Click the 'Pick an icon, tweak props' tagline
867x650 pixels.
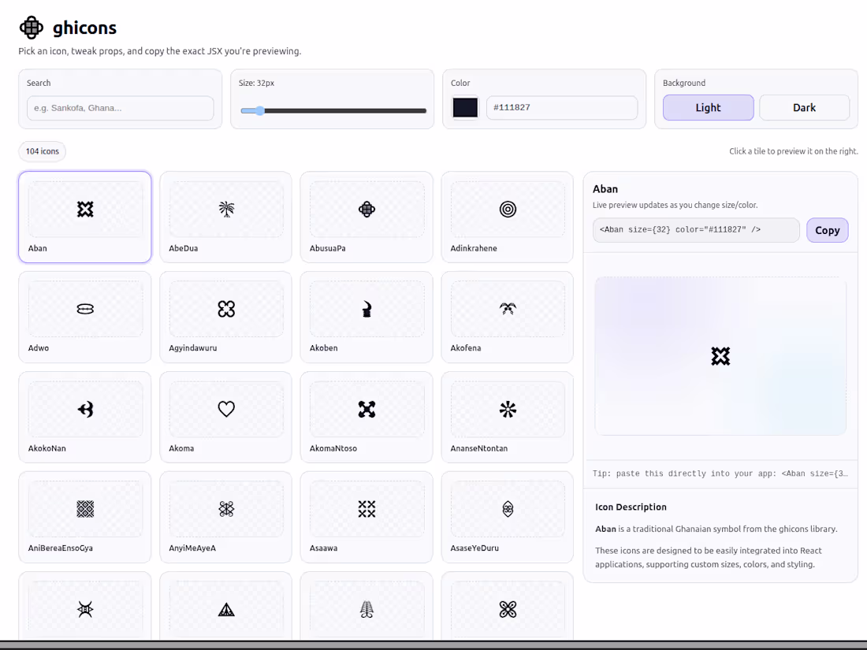160,51
